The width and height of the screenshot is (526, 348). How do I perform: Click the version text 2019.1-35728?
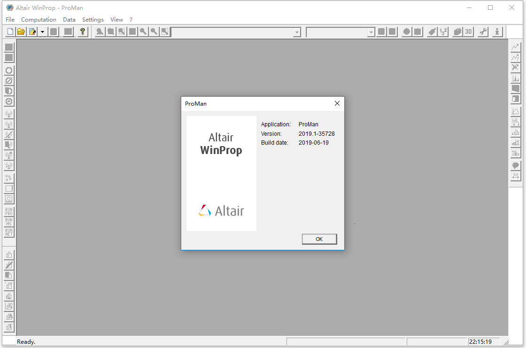(317, 133)
